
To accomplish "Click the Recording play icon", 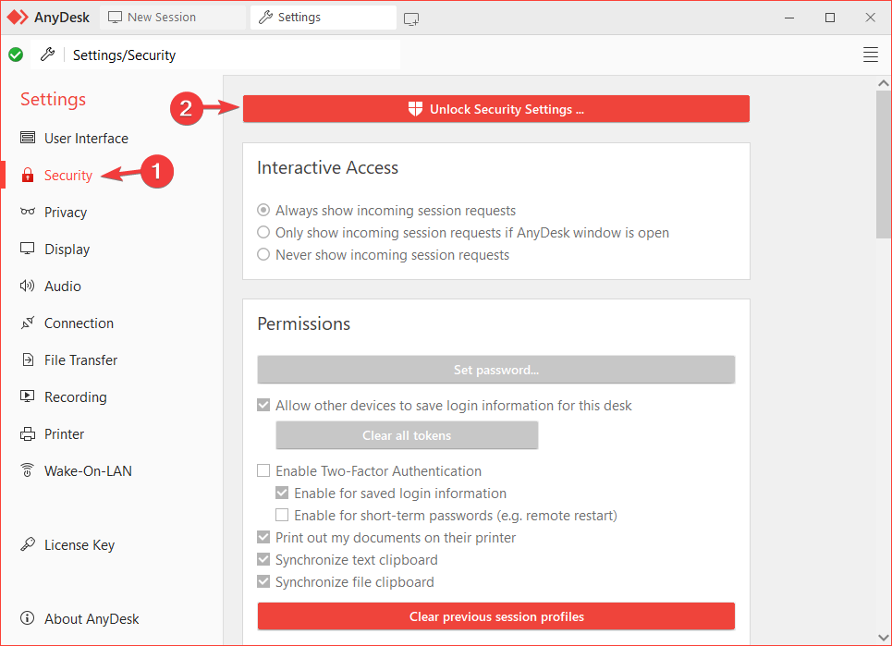I will (28, 396).
